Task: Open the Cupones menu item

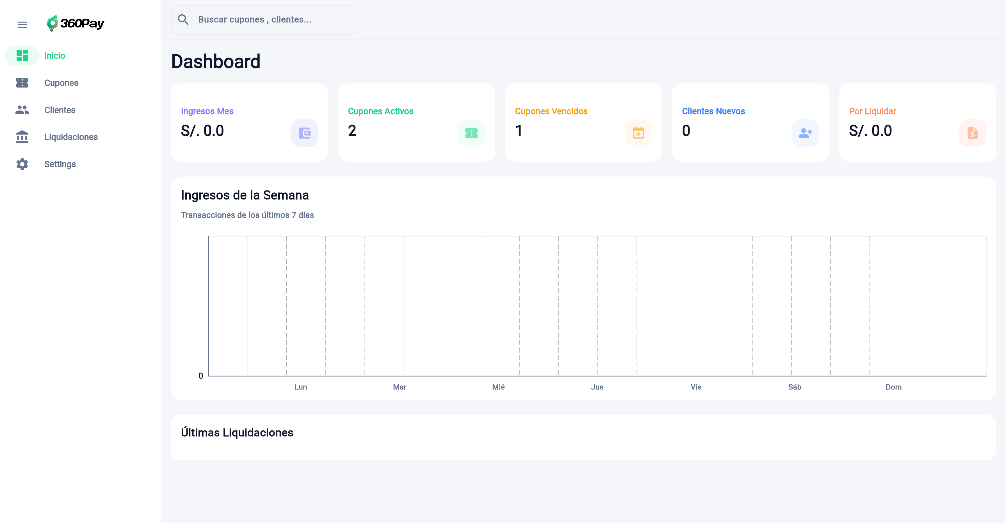Action: (x=61, y=83)
